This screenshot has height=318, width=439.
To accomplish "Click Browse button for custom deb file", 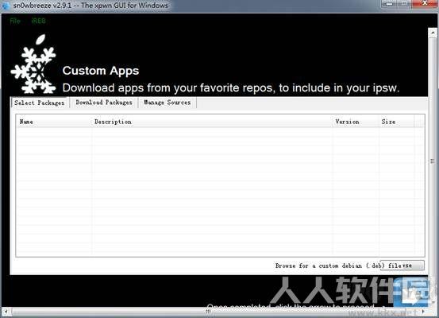I will (402, 266).
